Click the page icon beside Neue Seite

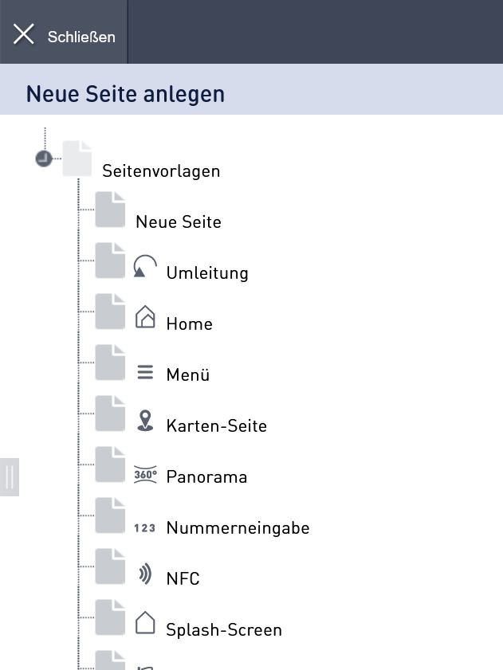click(110, 210)
